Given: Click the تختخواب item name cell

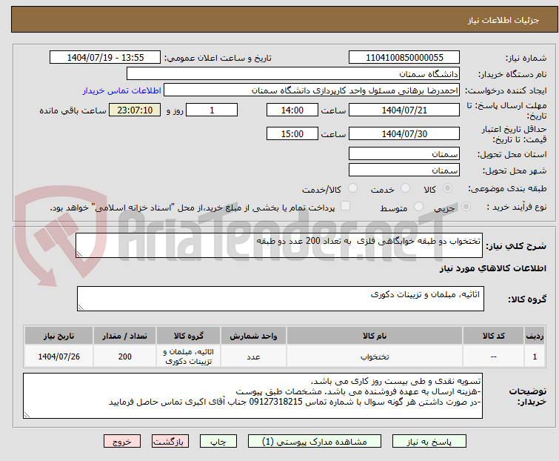Looking at the screenshot, I should pyautogui.click(x=375, y=356).
